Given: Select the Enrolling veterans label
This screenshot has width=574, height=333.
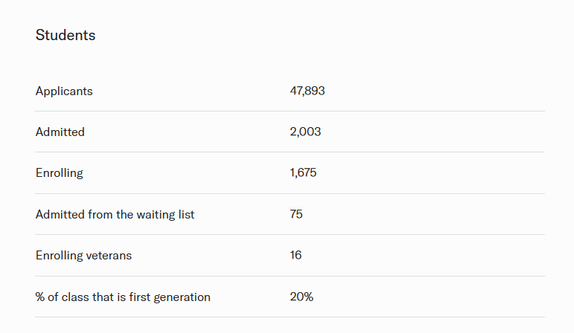Looking at the screenshot, I should (83, 256).
